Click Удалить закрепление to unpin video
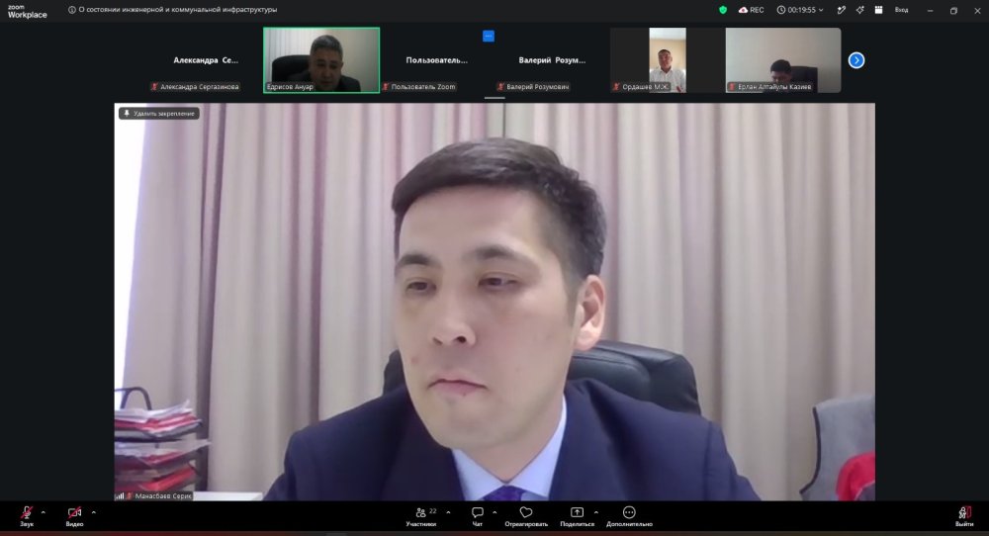Image resolution: width=989 pixels, height=536 pixels. coord(159,114)
